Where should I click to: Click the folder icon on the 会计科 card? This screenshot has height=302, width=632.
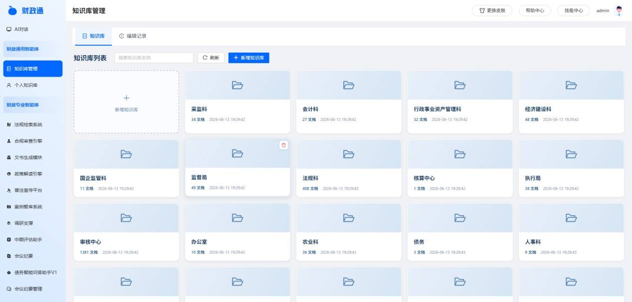[x=349, y=85]
